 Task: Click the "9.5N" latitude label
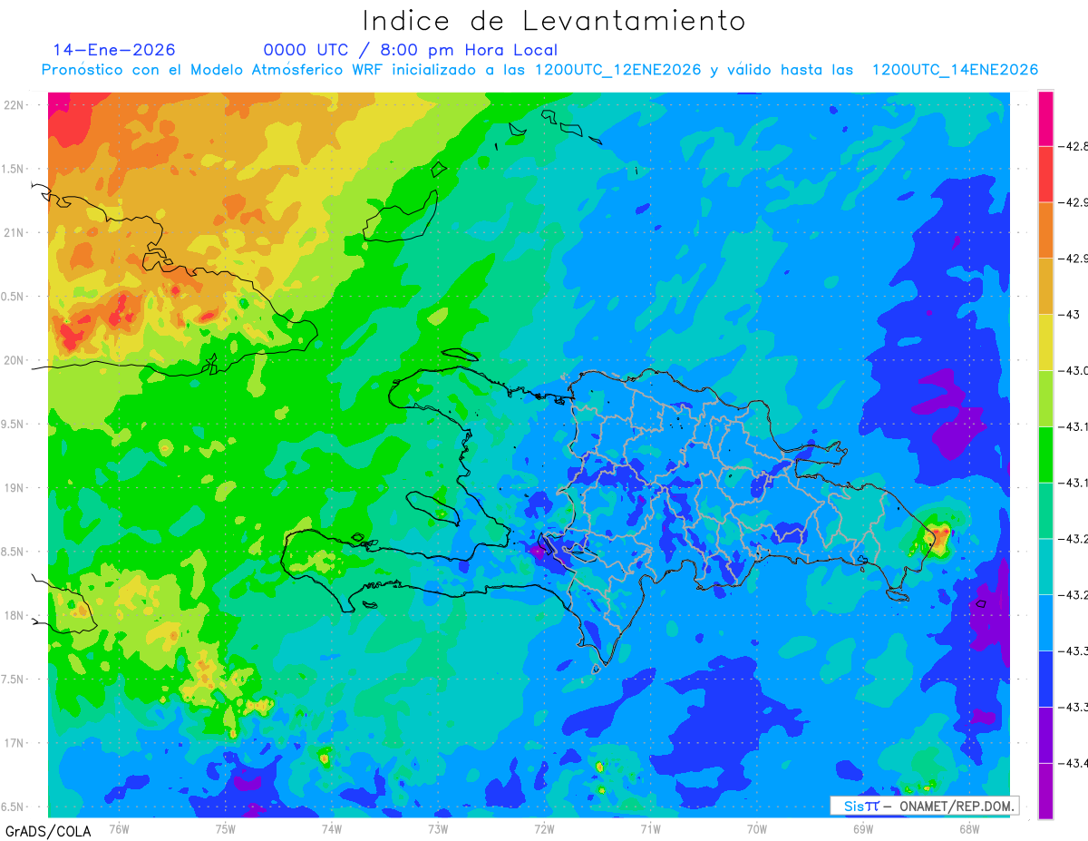point(13,424)
